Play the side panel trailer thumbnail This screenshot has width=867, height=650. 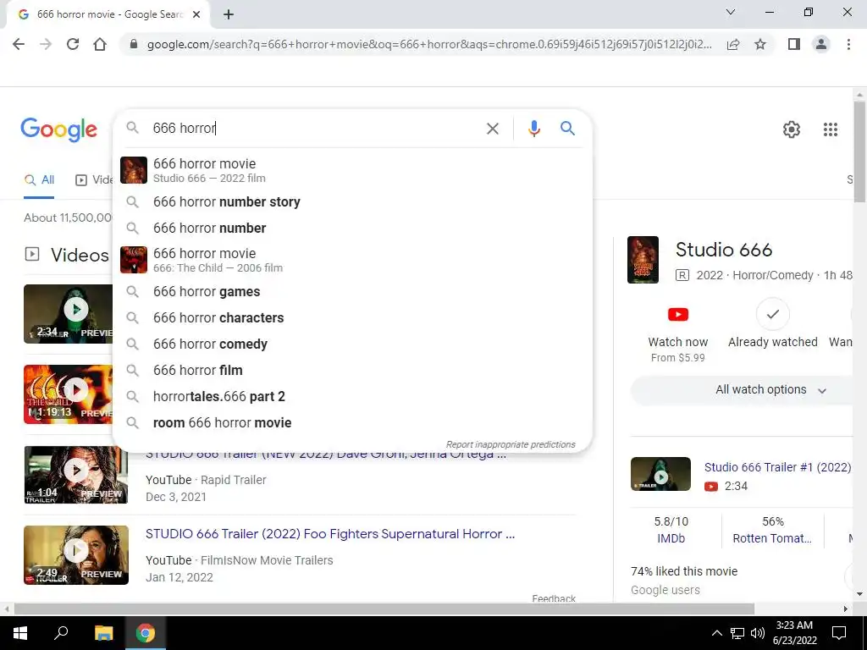coord(660,474)
